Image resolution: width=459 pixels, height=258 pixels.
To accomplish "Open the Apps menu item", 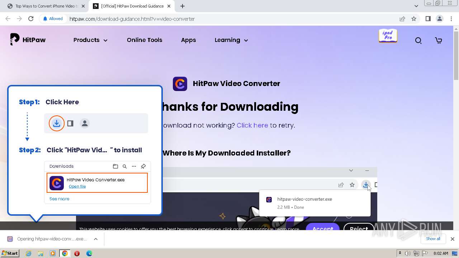I will (x=188, y=40).
